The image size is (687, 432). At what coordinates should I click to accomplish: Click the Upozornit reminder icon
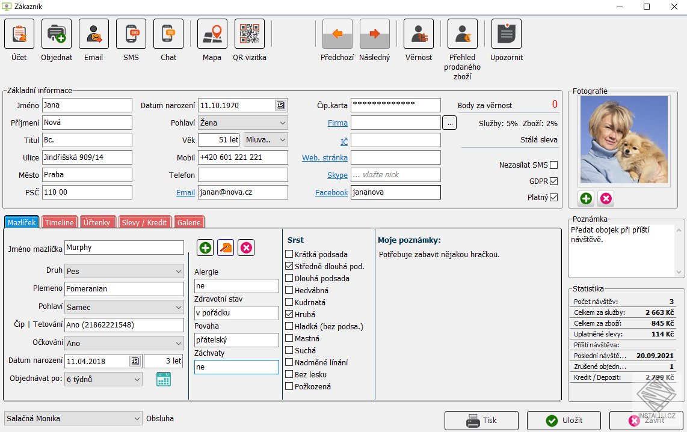pos(506,39)
